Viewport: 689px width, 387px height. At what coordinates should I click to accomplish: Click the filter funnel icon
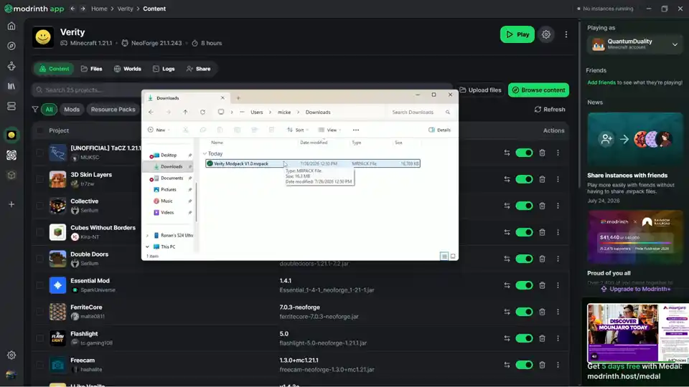(34, 109)
